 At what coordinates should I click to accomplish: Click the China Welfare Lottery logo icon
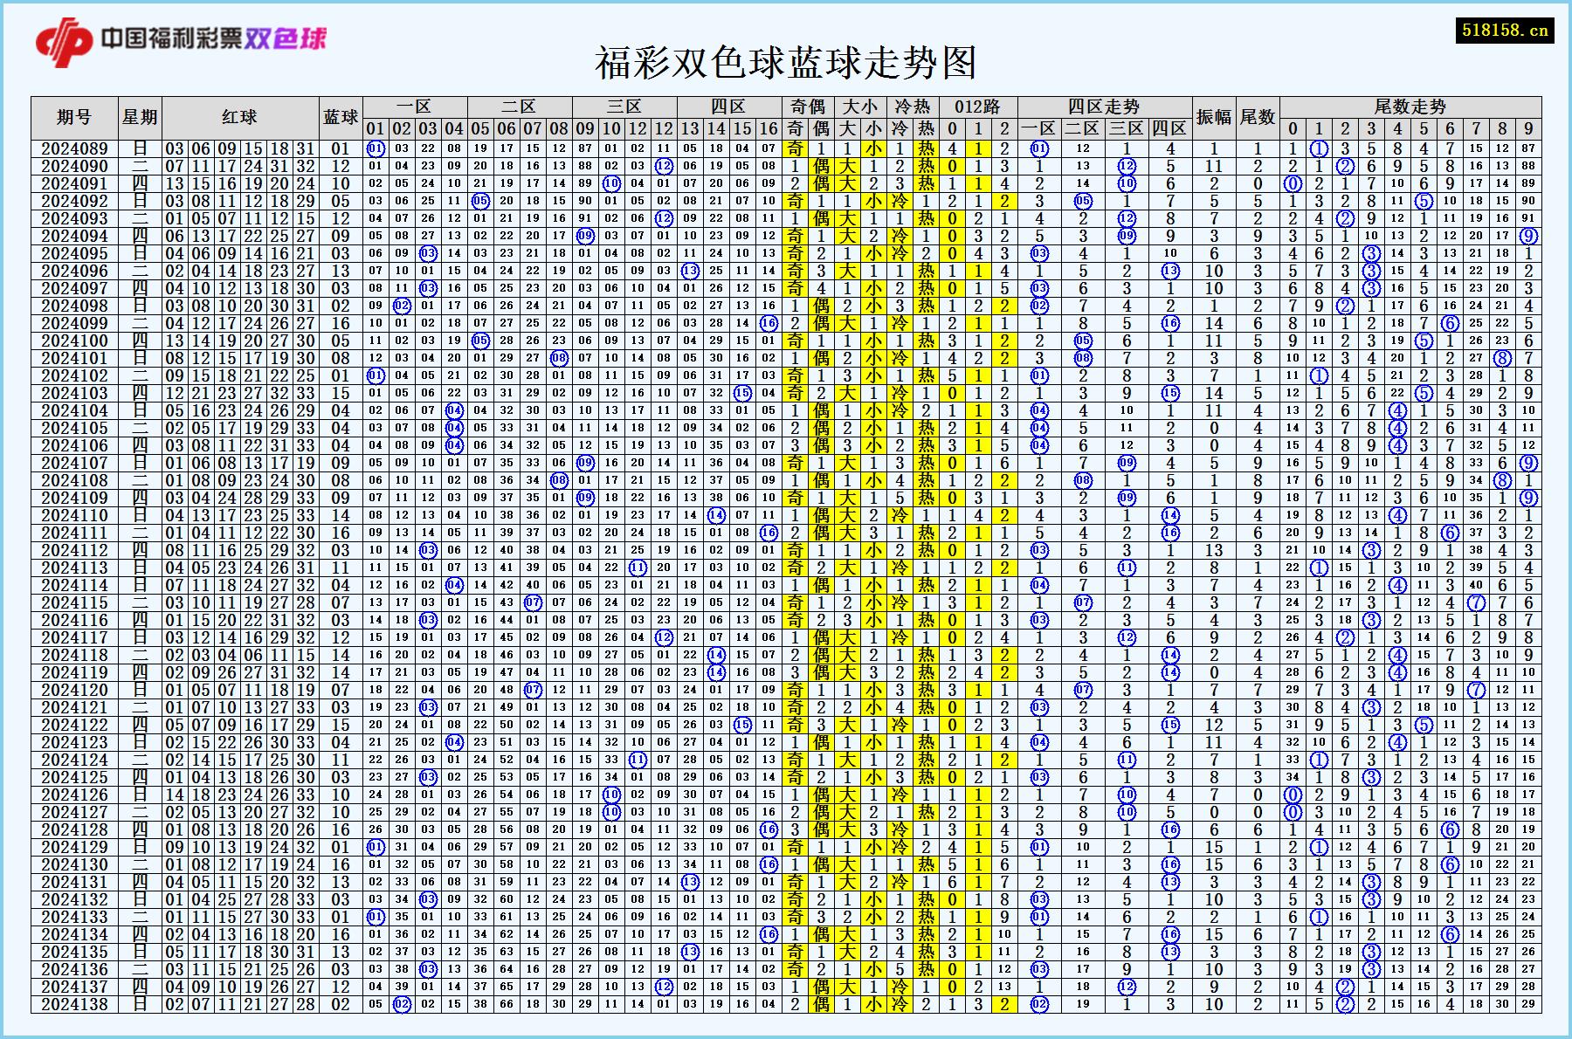pyautogui.click(x=61, y=39)
